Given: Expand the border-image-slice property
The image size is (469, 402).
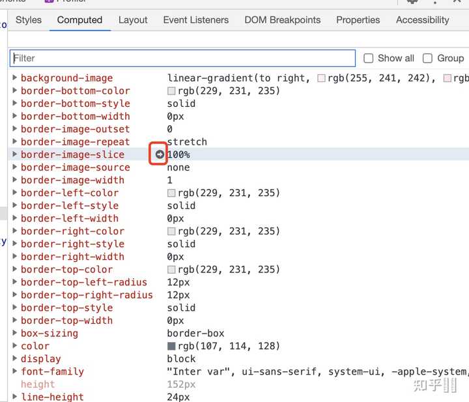Looking at the screenshot, I should point(14,154).
